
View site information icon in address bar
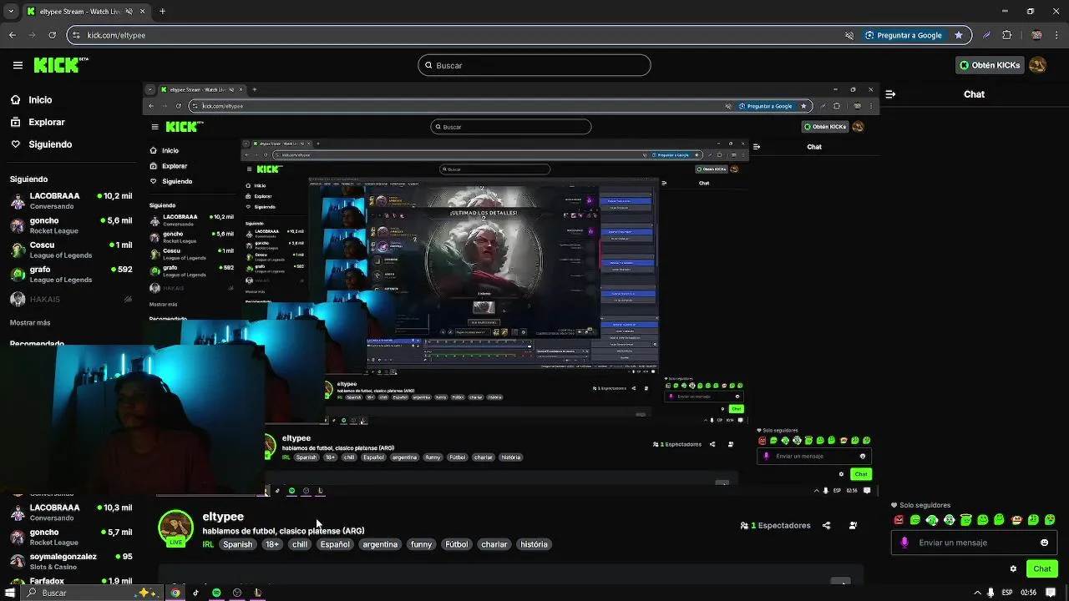click(77, 35)
